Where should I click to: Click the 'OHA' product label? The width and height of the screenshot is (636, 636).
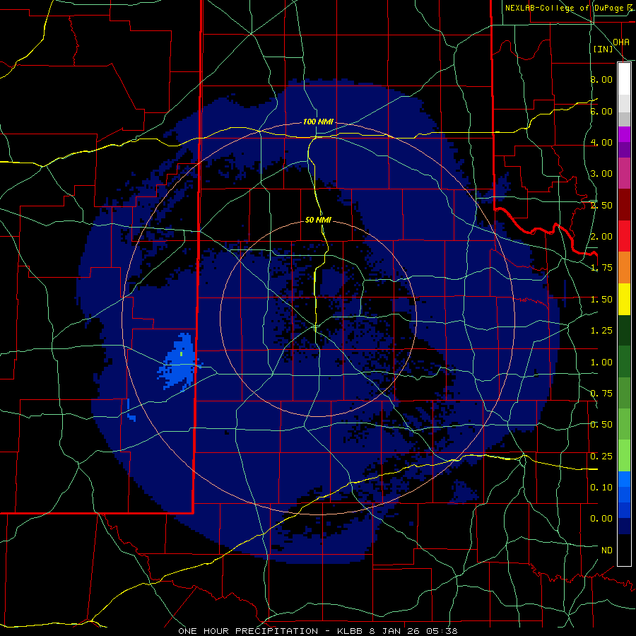click(x=621, y=42)
